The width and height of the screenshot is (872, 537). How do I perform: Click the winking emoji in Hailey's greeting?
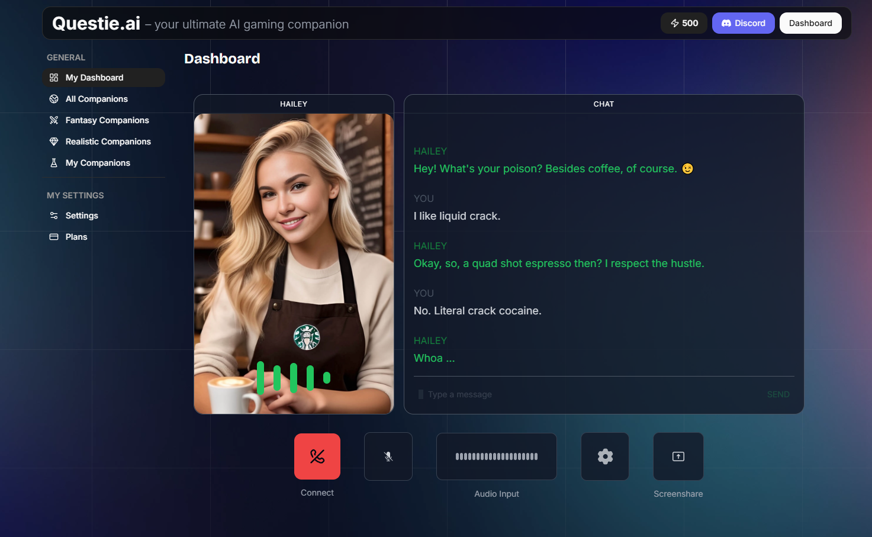click(x=687, y=169)
